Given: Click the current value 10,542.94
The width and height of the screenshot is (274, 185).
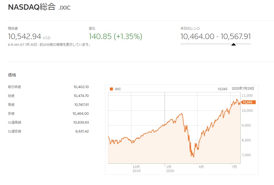Looking at the screenshot, I should coord(25,36).
